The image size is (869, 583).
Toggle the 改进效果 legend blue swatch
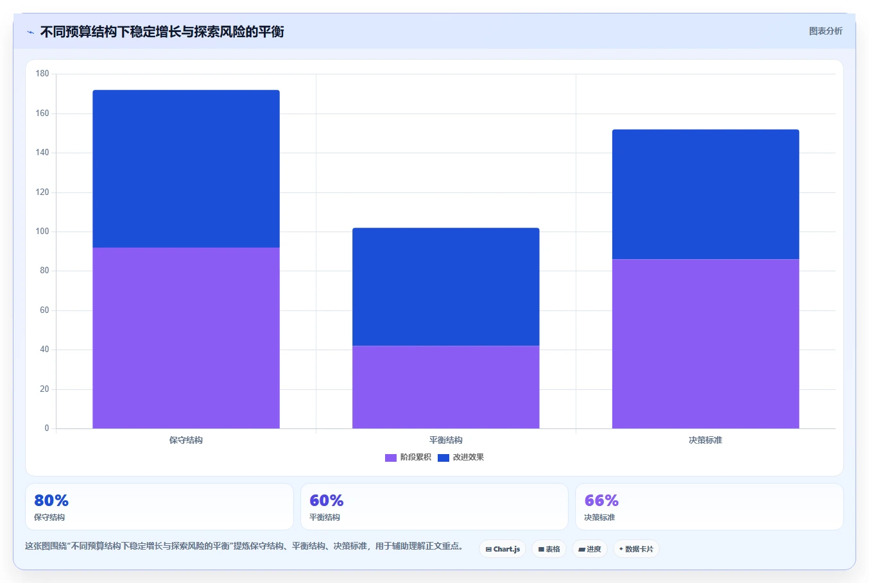443,458
